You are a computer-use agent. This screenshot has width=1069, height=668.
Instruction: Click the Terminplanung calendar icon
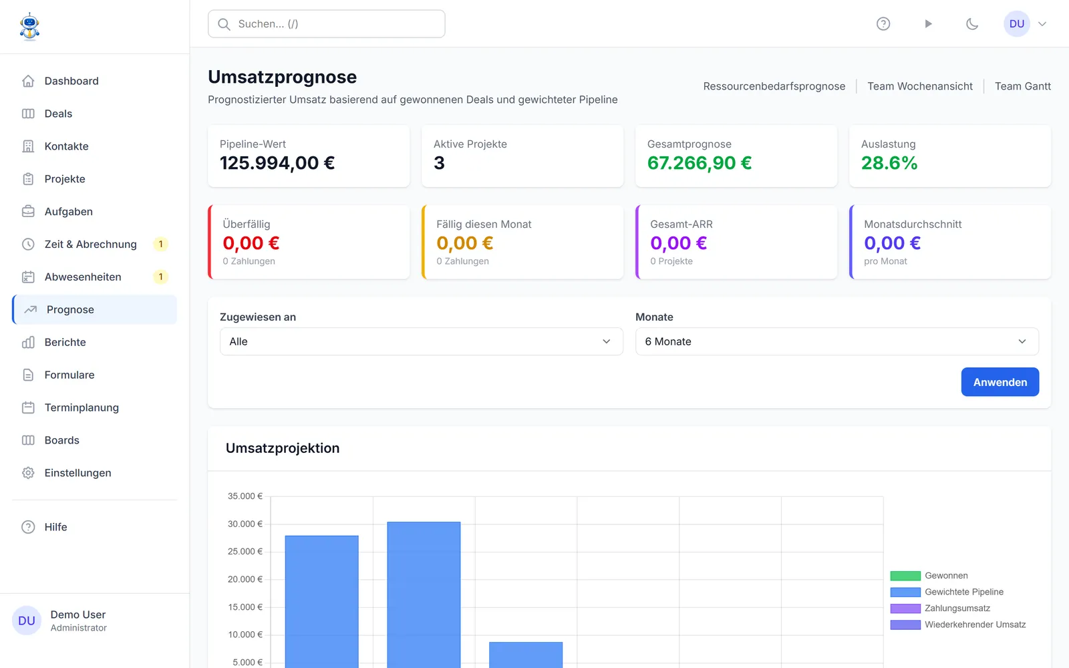click(x=28, y=407)
